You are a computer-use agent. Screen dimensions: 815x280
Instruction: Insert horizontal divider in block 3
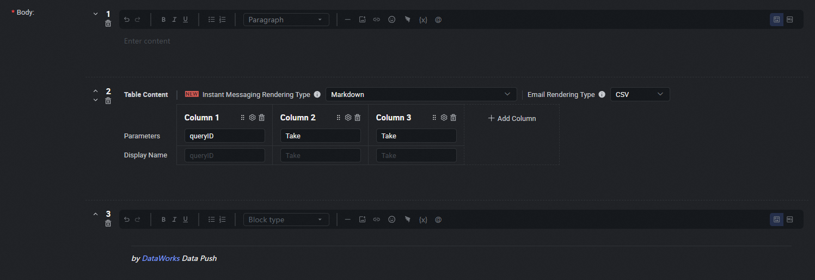pos(348,220)
